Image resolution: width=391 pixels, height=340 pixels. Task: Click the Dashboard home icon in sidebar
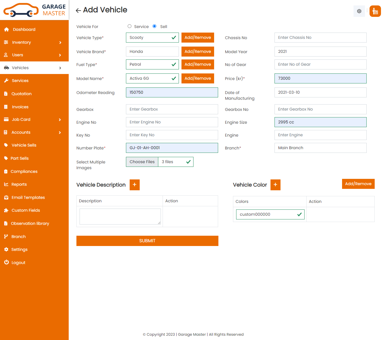pos(7,29)
